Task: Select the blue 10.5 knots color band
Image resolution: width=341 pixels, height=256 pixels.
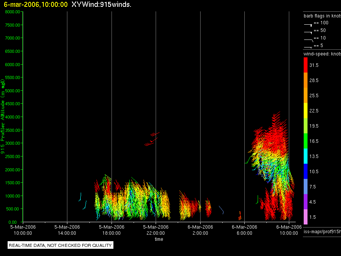Action: (306, 171)
